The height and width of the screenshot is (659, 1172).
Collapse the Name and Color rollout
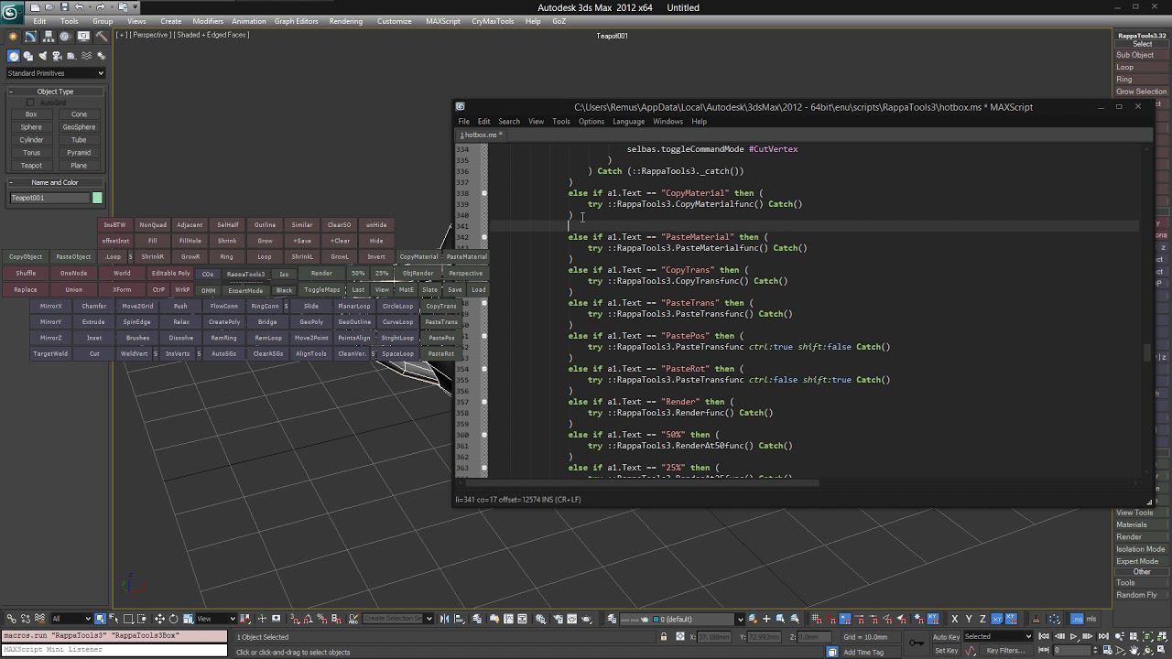tap(55, 182)
